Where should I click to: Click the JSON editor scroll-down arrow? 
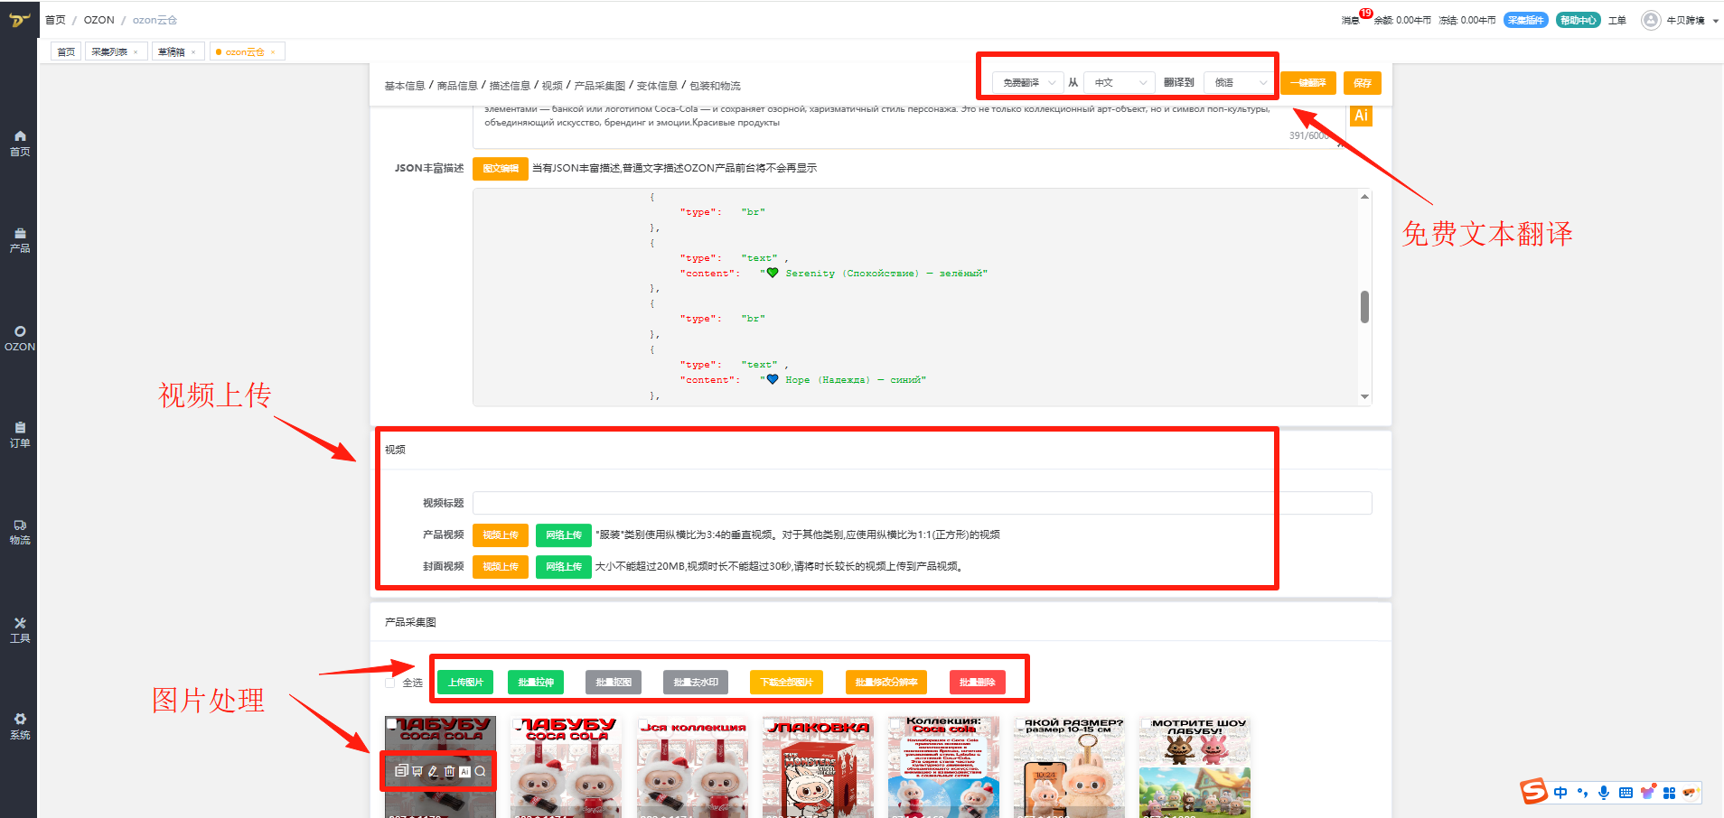1364,396
